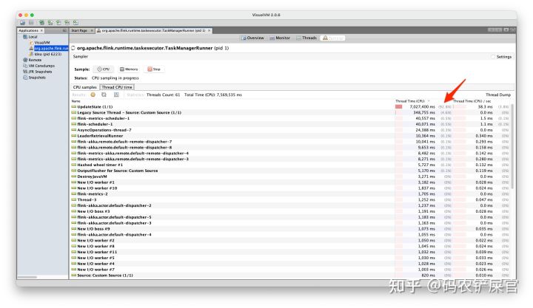The image size is (533, 308).
Task: Select the Sampler tab
Action: [333, 38]
